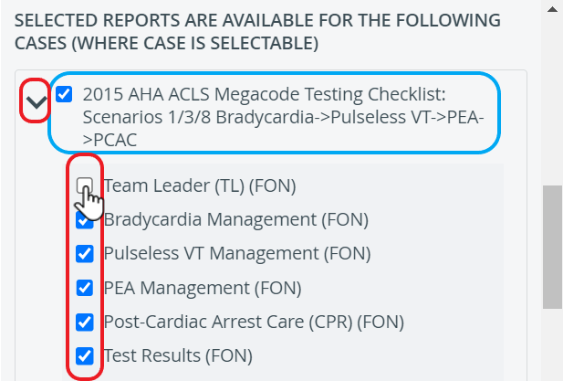Click the Selected Reports Are Available heading

(257, 32)
